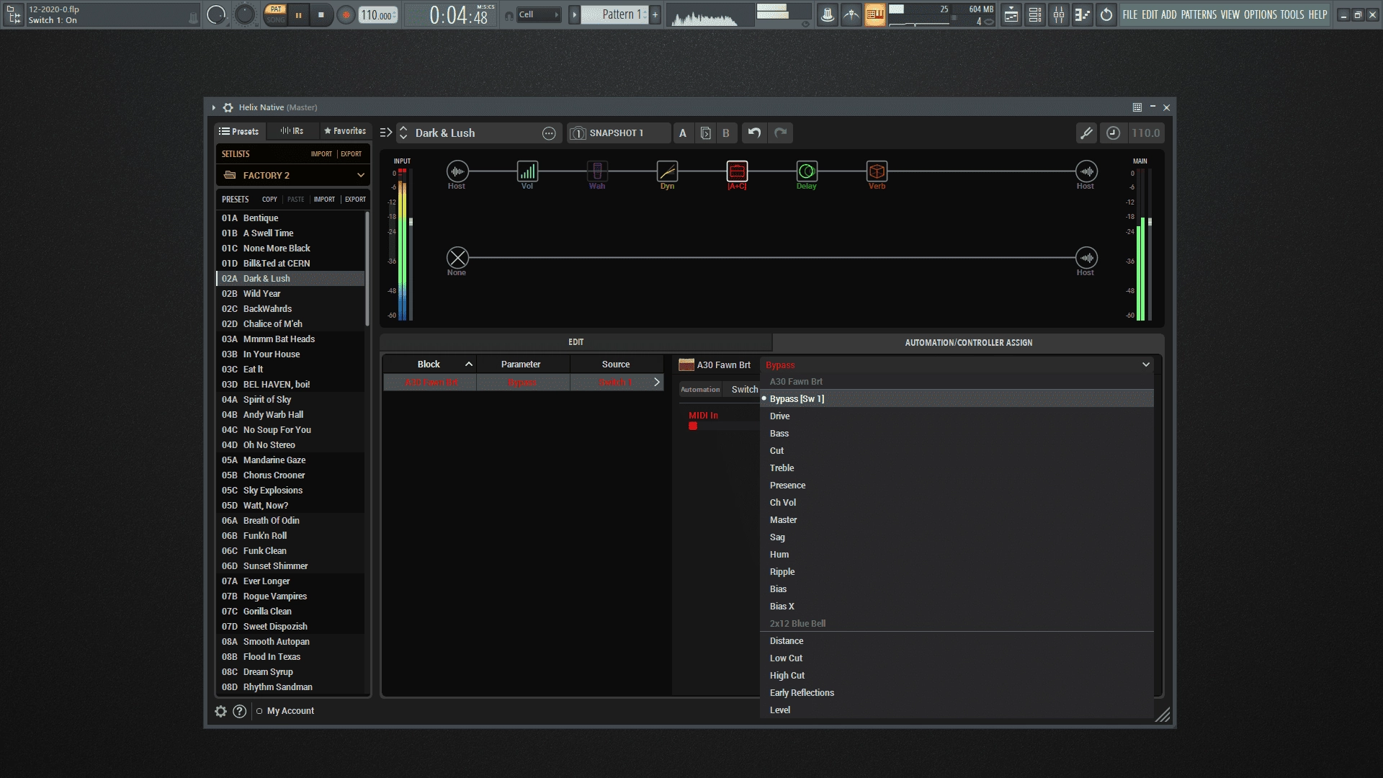The width and height of the screenshot is (1383, 778).
Task: Add a new pattern with plus button
Action: [x=655, y=14]
